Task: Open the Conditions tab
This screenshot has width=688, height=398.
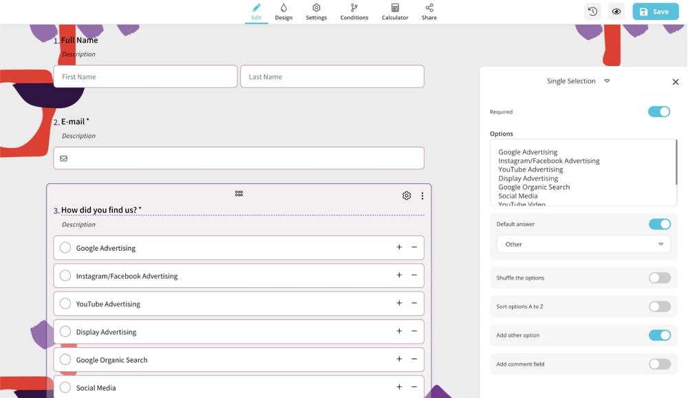Action: tap(354, 12)
